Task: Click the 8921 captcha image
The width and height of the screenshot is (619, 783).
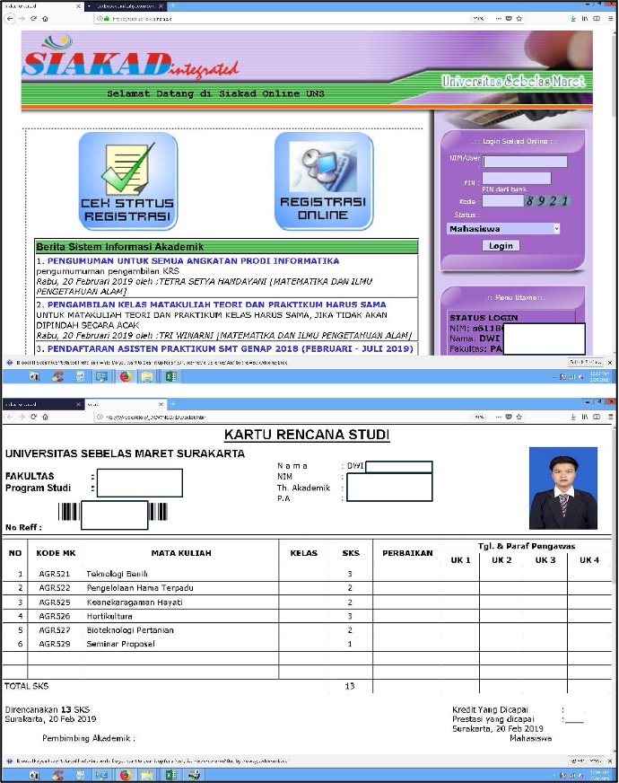Action: coord(547,201)
